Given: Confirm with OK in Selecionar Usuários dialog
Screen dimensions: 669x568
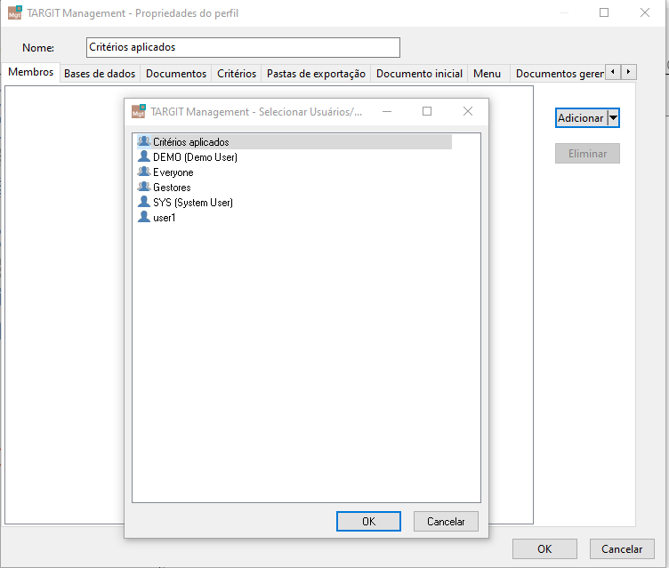Looking at the screenshot, I should click(368, 522).
